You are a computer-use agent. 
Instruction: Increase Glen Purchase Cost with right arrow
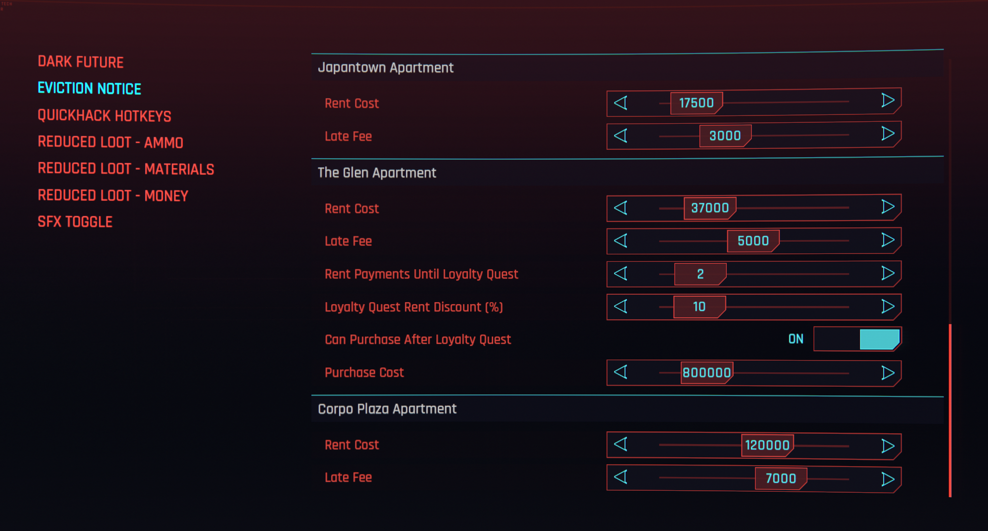[888, 373]
